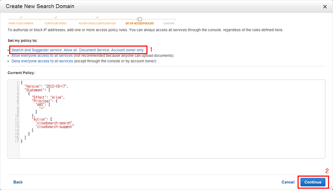Select the Set Up Access Policies step label
The image size is (333, 190).
coord(139,23)
